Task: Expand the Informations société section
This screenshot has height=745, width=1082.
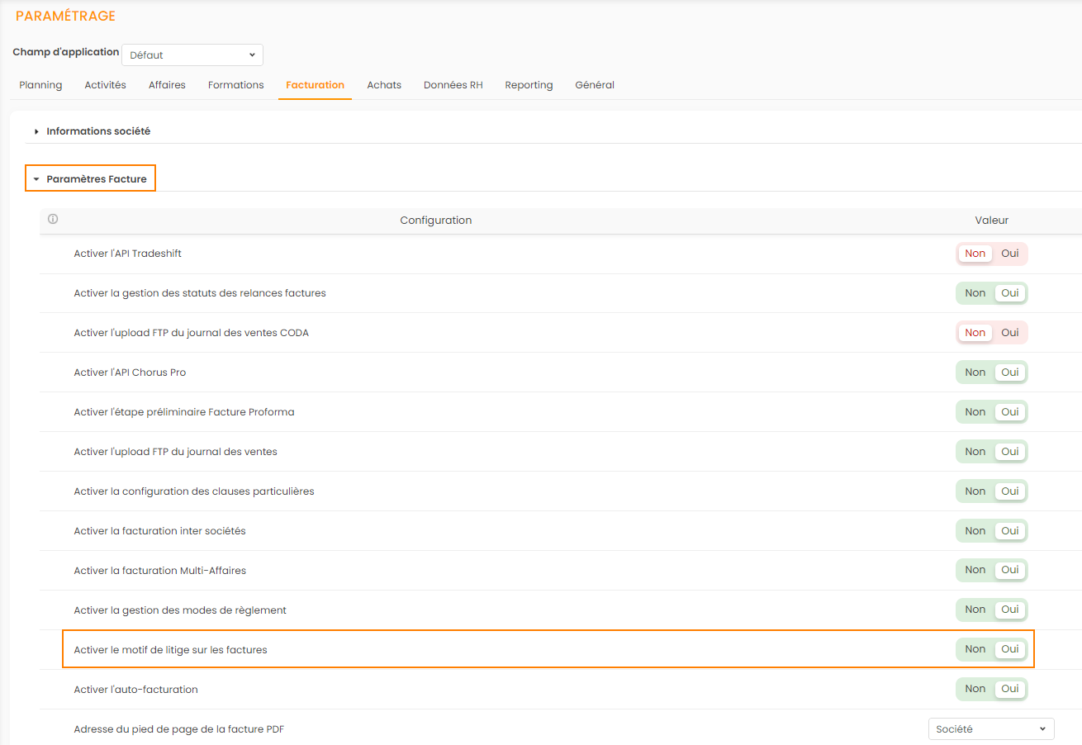Action: point(97,131)
